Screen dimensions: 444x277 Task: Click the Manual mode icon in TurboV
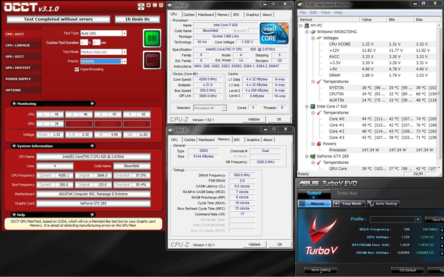pyautogui.click(x=303, y=204)
